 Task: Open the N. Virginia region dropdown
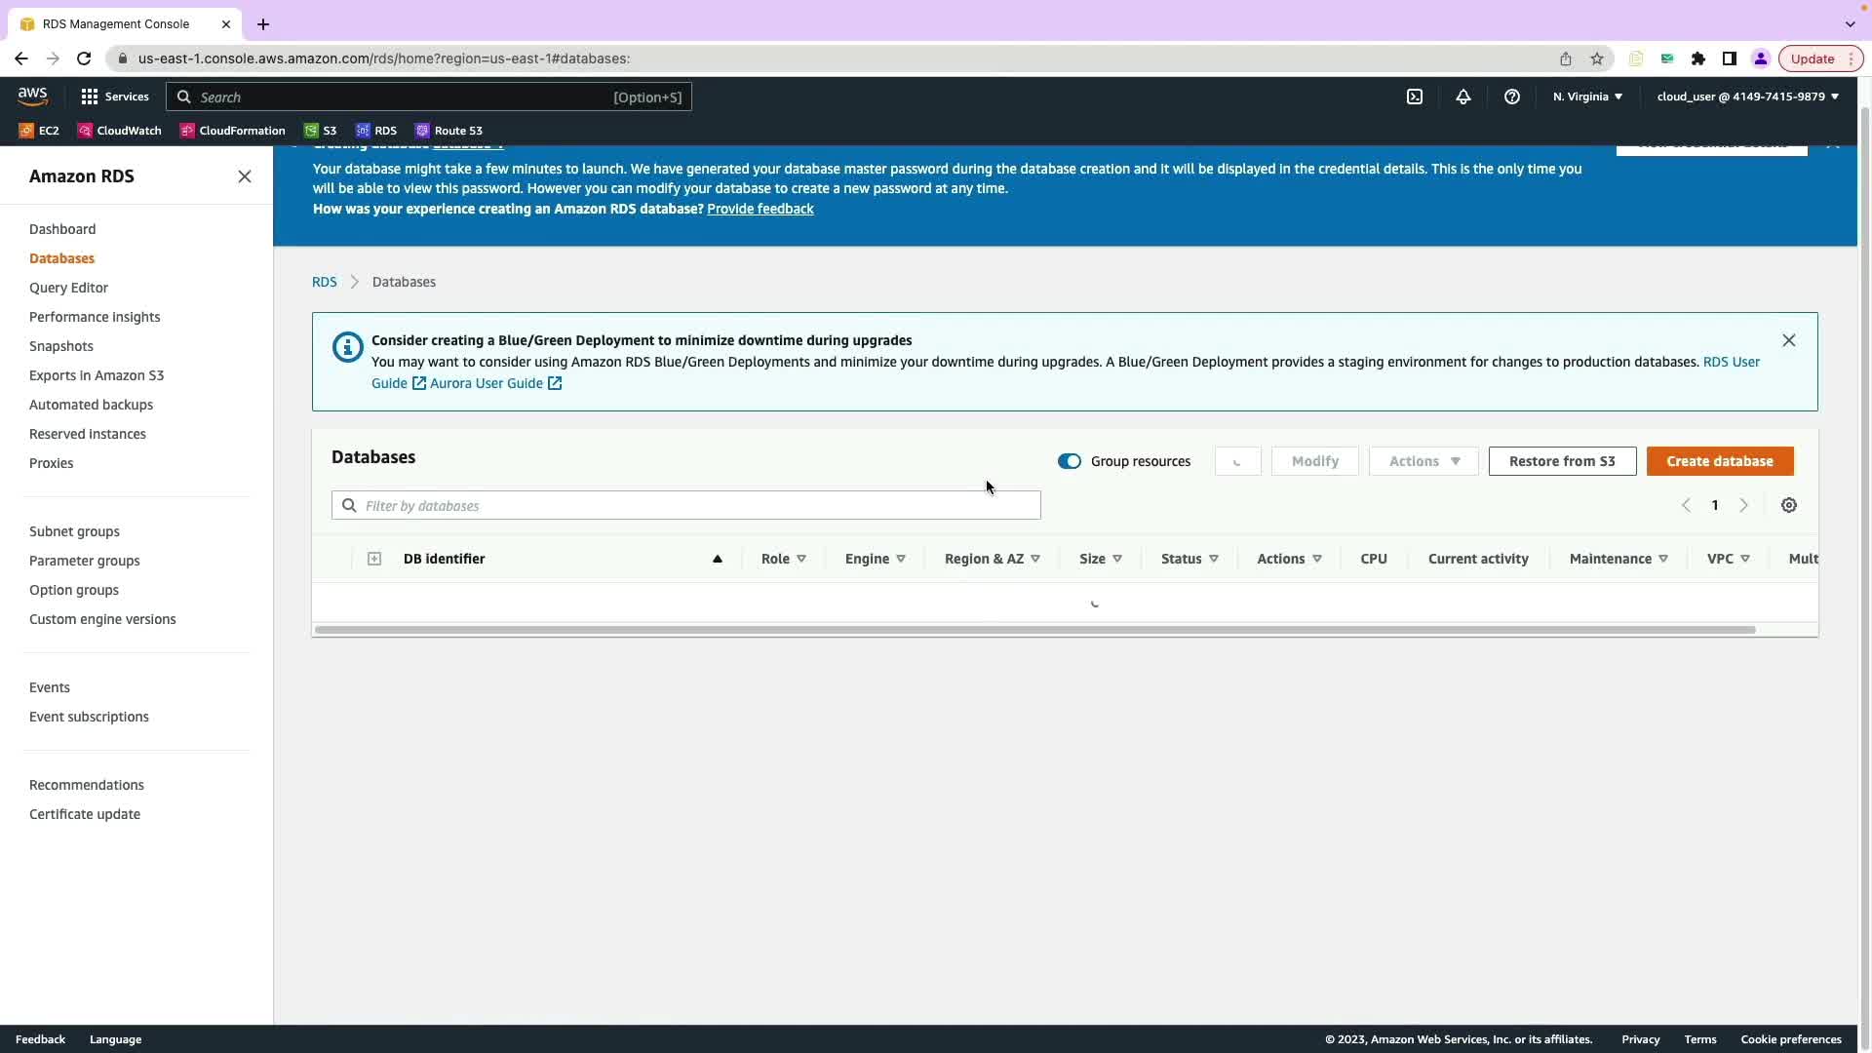(1587, 97)
